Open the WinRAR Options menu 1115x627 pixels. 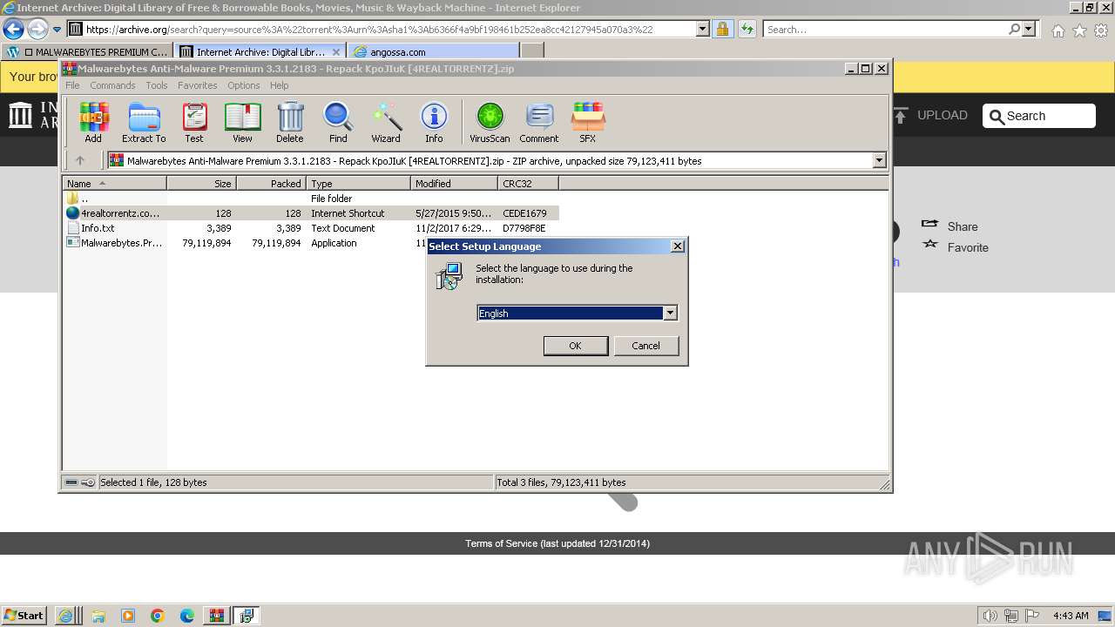point(244,85)
